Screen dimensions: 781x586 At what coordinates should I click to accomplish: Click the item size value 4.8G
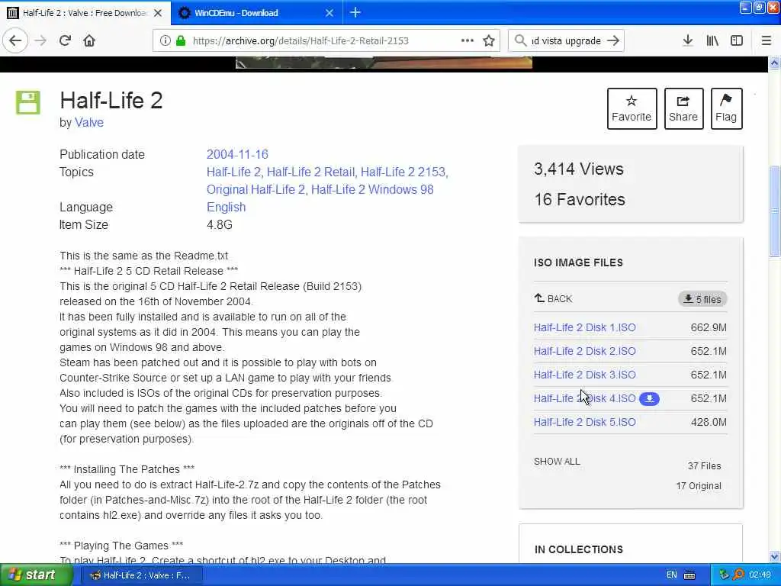click(x=219, y=225)
